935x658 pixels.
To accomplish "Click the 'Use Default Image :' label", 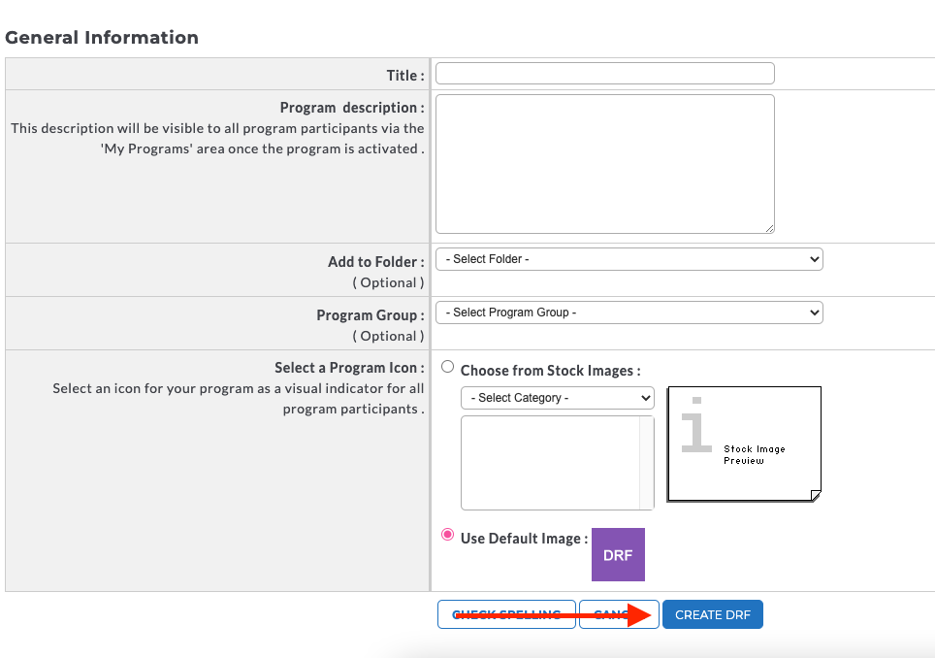I will pyautogui.click(x=524, y=539).
